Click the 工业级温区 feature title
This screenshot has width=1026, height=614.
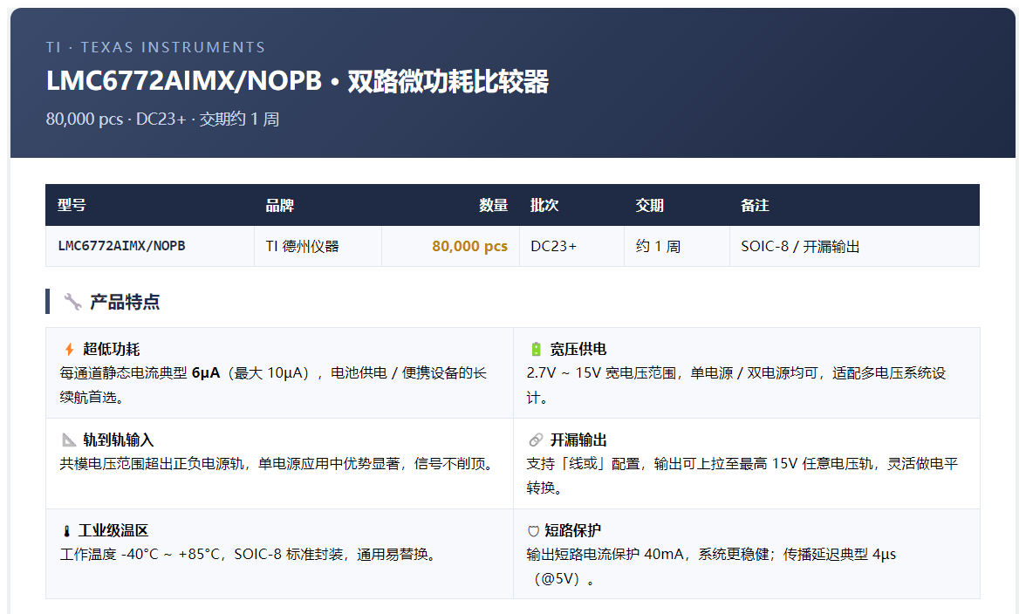coord(113,531)
